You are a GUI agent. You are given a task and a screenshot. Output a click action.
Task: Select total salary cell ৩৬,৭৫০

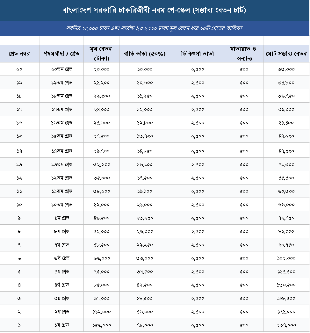click(x=286, y=96)
